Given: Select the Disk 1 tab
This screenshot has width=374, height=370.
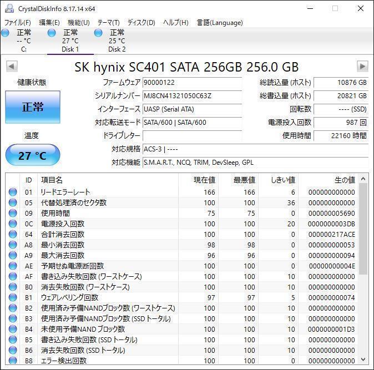Looking at the screenshot, I should click(70, 40).
